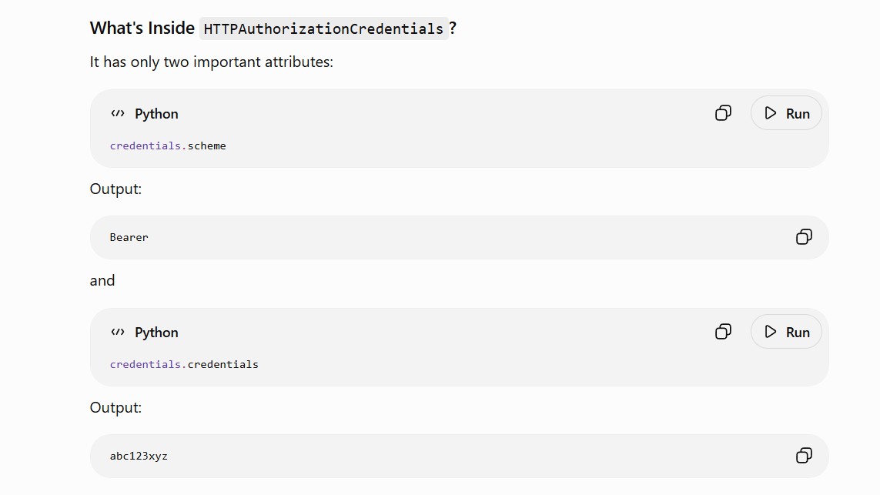Image resolution: width=880 pixels, height=495 pixels.
Task: Run the credentials.scheme Python snippet
Action: pos(786,113)
